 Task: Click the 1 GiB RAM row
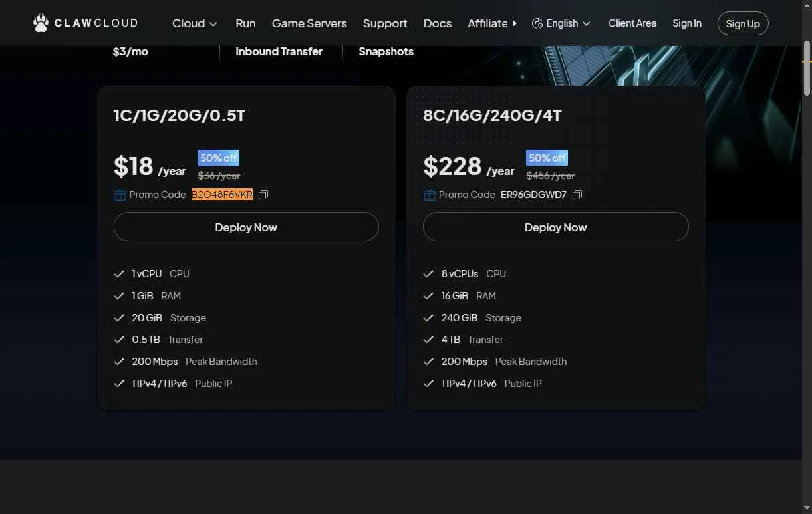tap(148, 296)
